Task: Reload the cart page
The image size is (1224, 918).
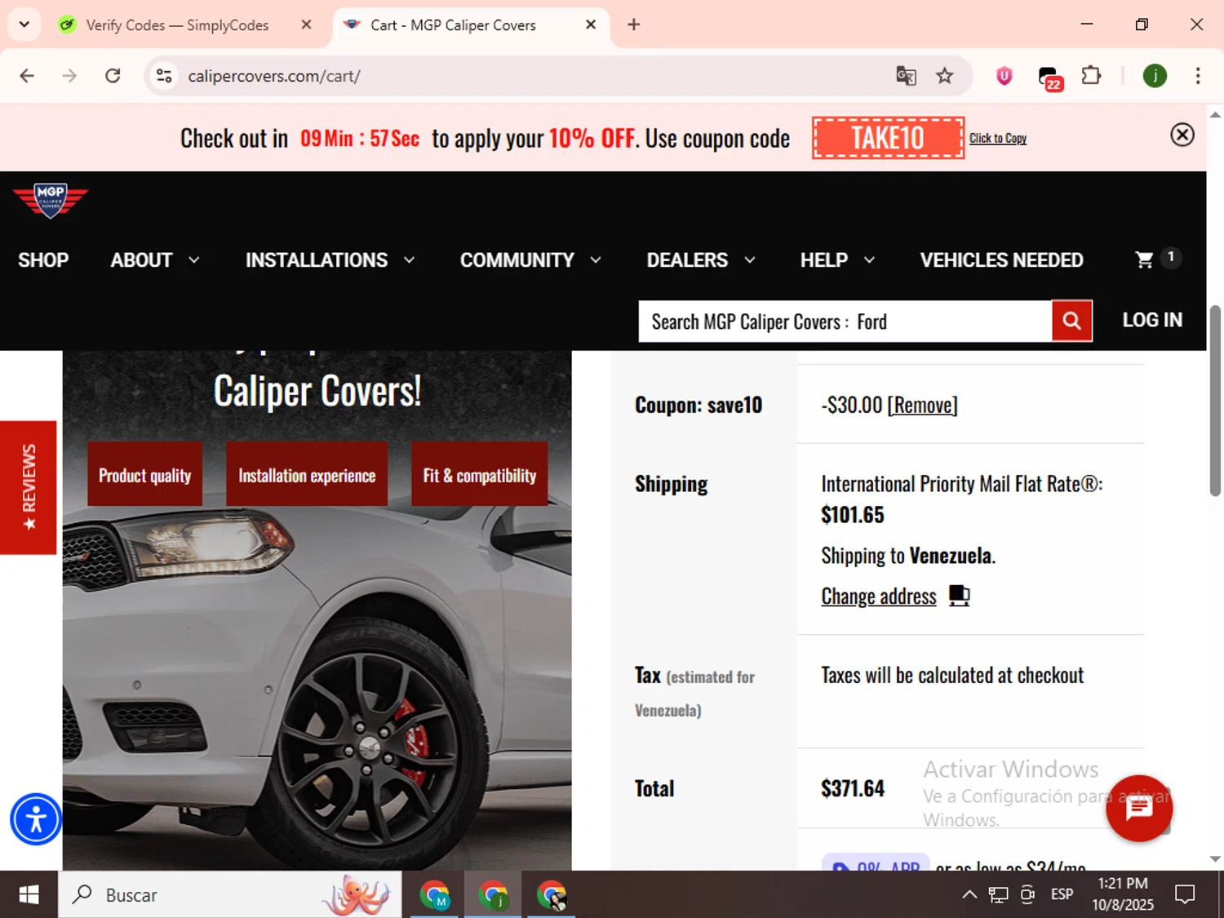Action: click(113, 76)
